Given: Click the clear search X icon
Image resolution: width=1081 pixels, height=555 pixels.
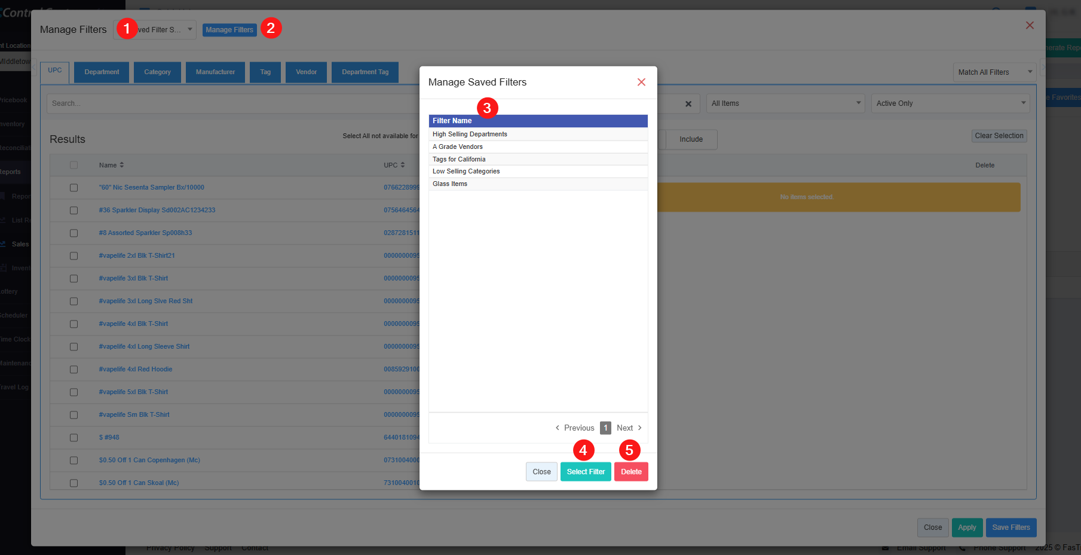Looking at the screenshot, I should coord(688,104).
